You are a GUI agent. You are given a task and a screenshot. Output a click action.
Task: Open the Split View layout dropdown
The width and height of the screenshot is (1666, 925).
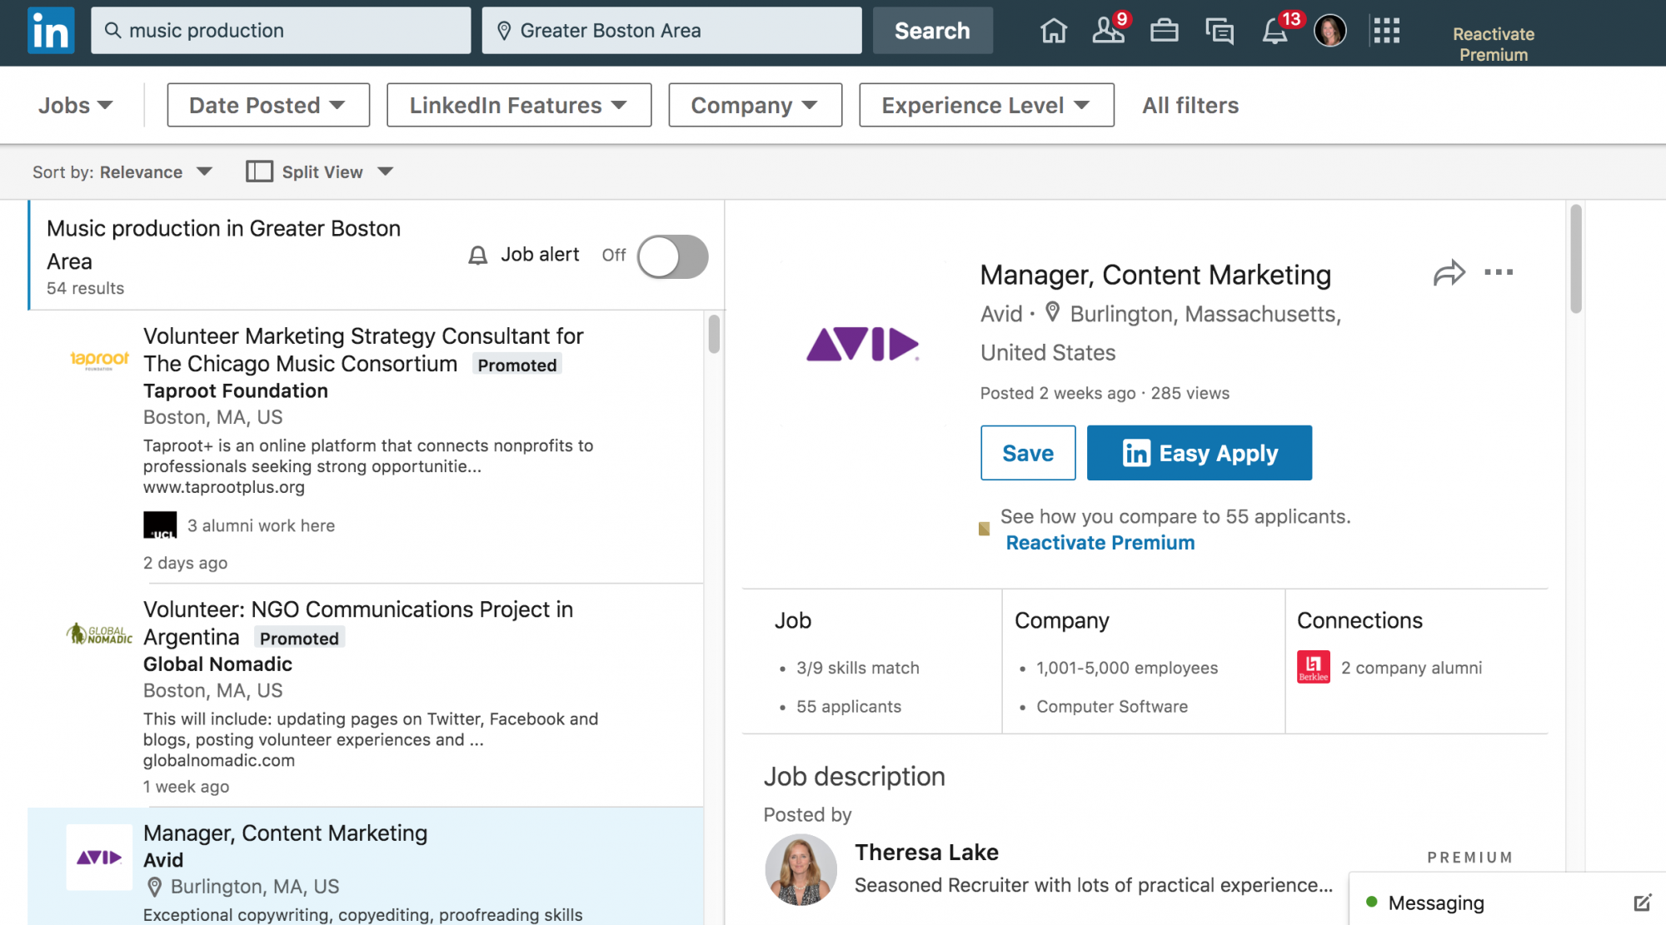tap(321, 172)
